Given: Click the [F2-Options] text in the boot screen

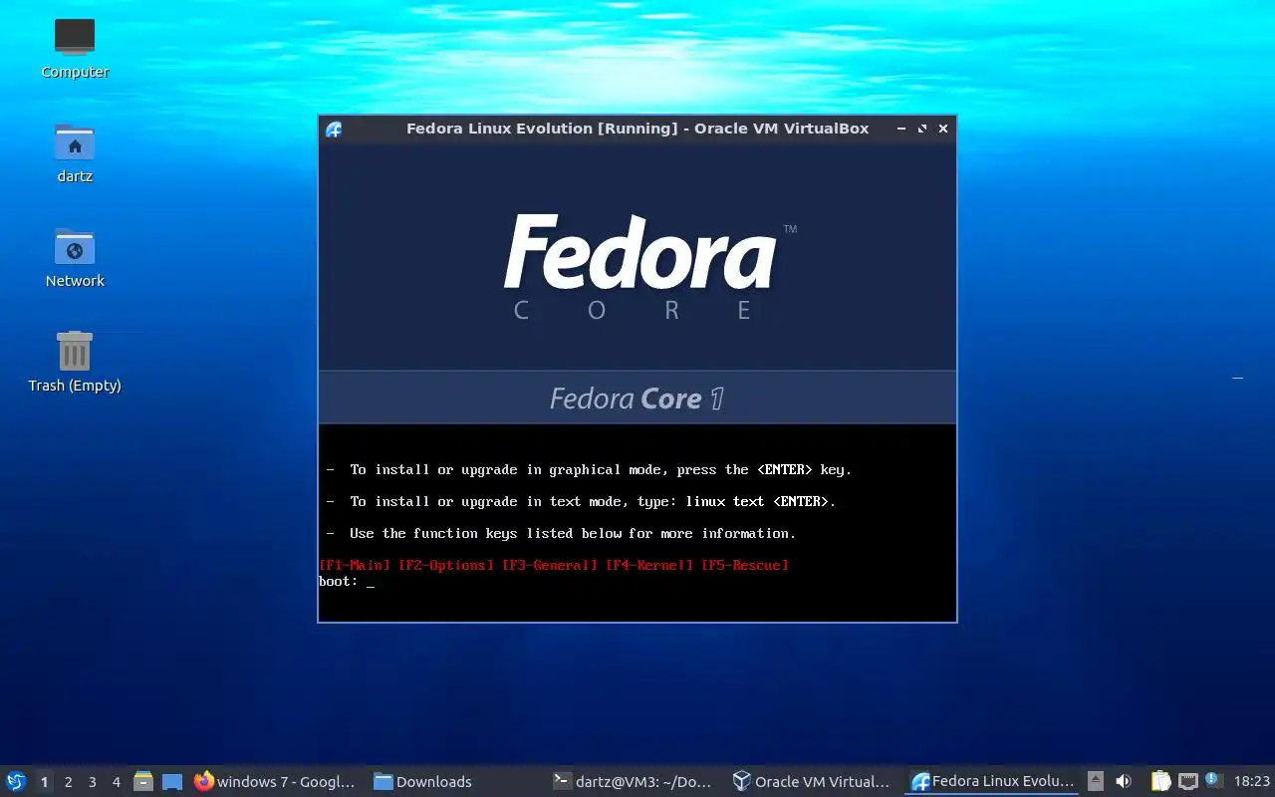Looking at the screenshot, I should pyautogui.click(x=446, y=566).
